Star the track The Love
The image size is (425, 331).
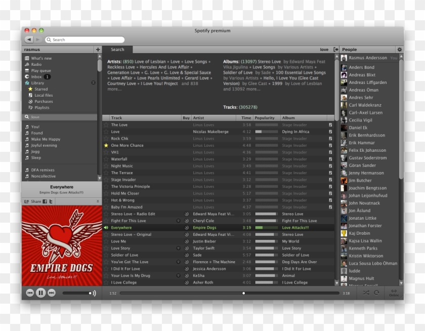pyautogui.click(x=106, y=125)
